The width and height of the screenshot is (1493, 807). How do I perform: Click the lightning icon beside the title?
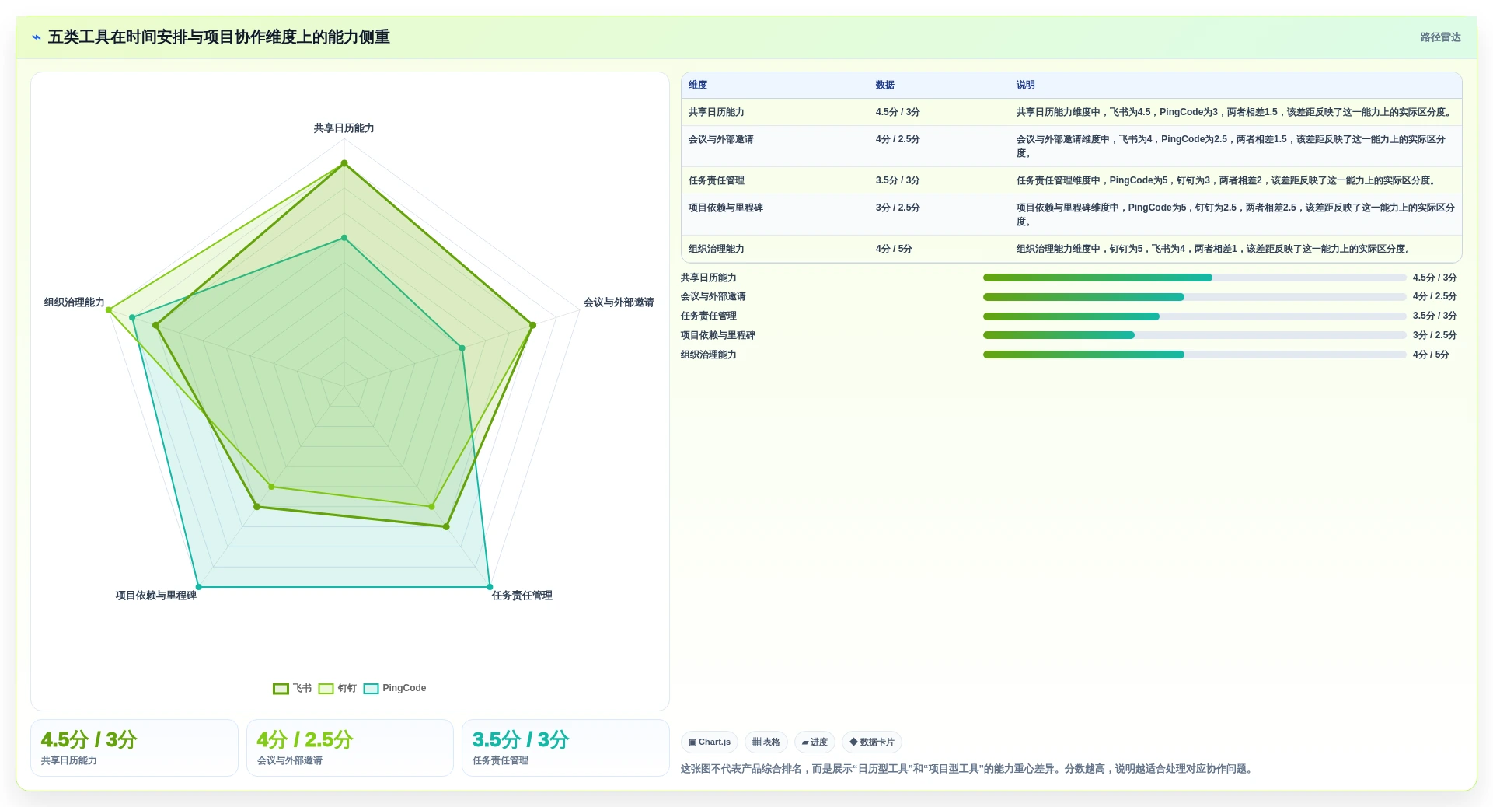coord(36,37)
